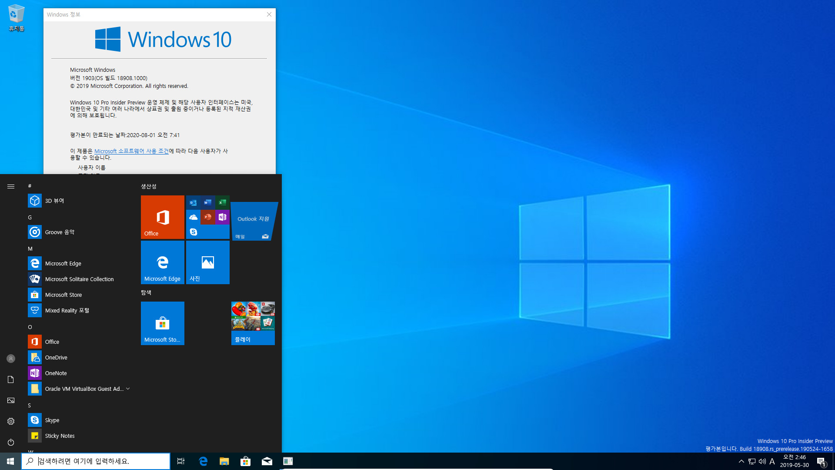Screen dimensions: 835x470
Task: Open Excel icon in Office tile group
Action: tap(222, 203)
